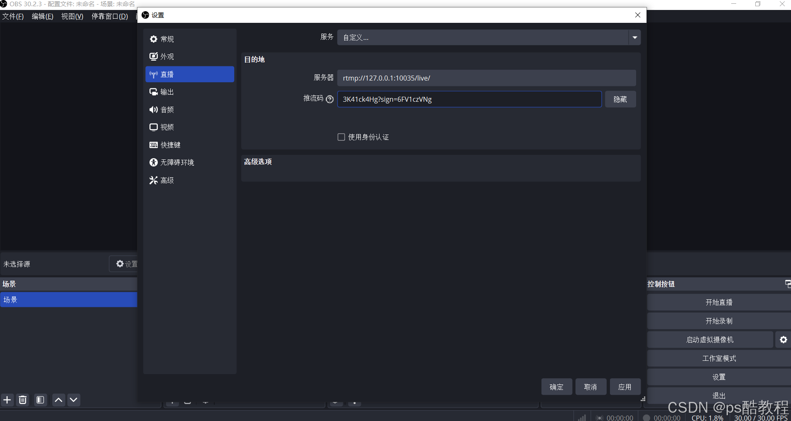791x421 pixels.
Task: Move scene up with arrow icon
Action: [59, 400]
